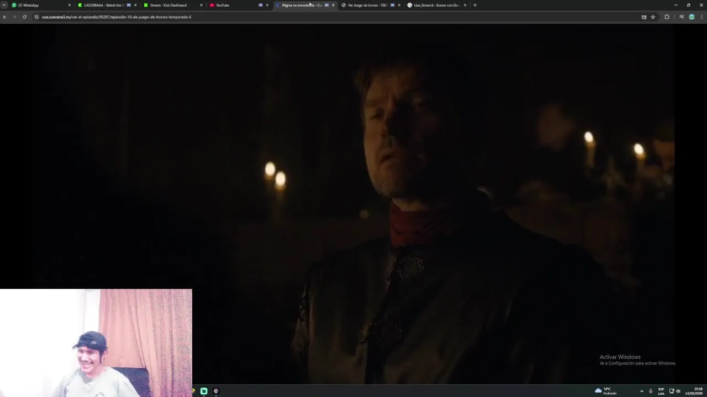Viewport: 707px width, 397px height.
Task: Open the weather widget showing 14°C Nublado
Action: coord(606,391)
